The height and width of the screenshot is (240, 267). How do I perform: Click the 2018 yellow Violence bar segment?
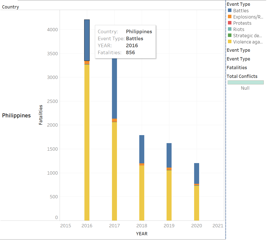(142, 192)
